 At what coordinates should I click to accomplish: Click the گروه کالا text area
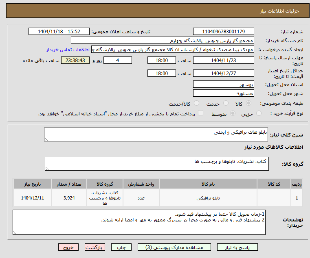point(157,164)
